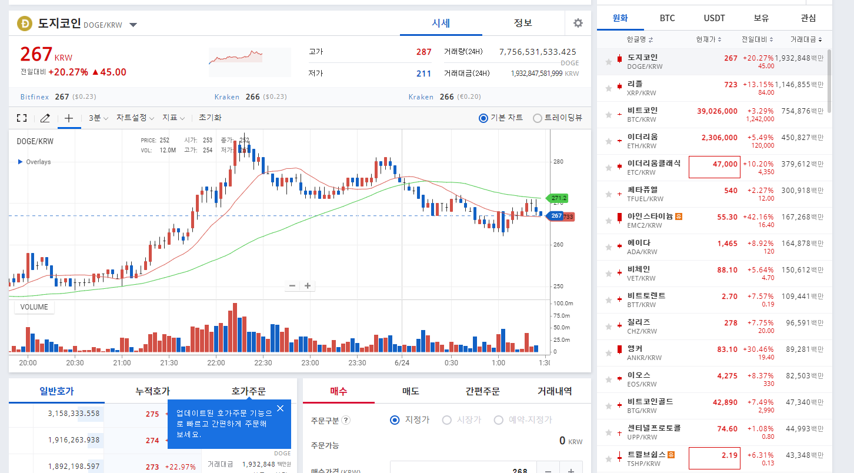Switch to the 정보 tab
The width and height of the screenshot is (854, 473).
pyautogui.click(x=523, y=23)
